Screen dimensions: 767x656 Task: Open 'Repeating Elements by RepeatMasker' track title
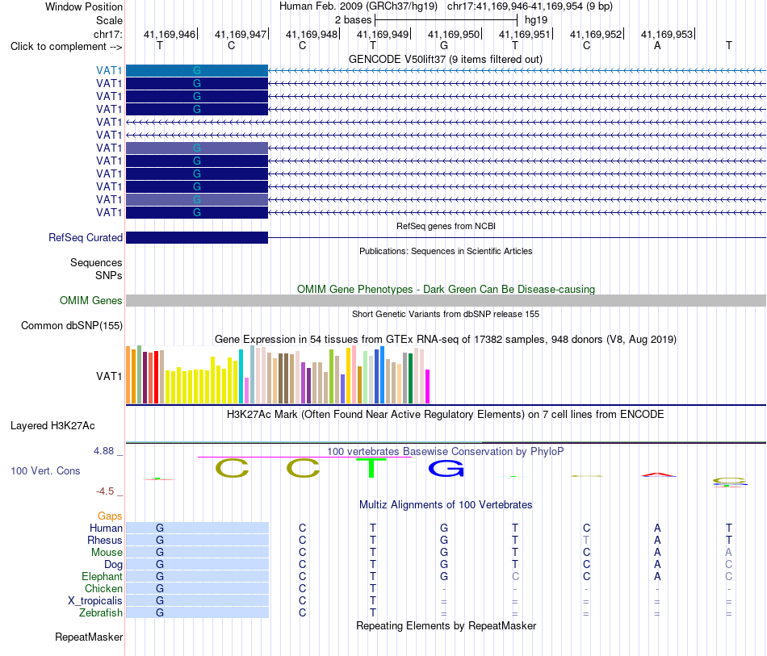pos(446,625)
